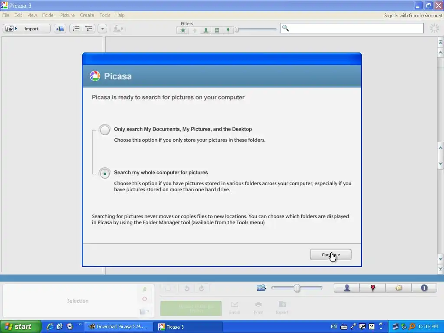Viewport: 444px width, 333px height.
Task: Open the Folder menu
Action: 49,15
